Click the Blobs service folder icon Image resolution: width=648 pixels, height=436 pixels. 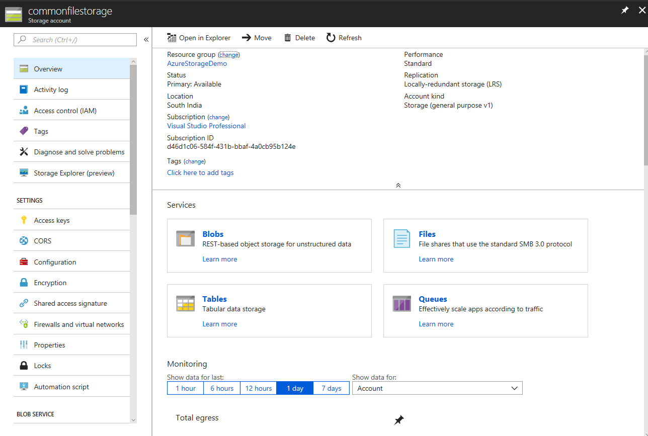point(185,238)
